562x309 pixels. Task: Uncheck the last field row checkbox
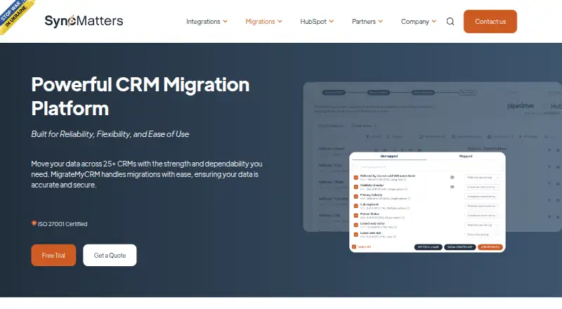356,235
